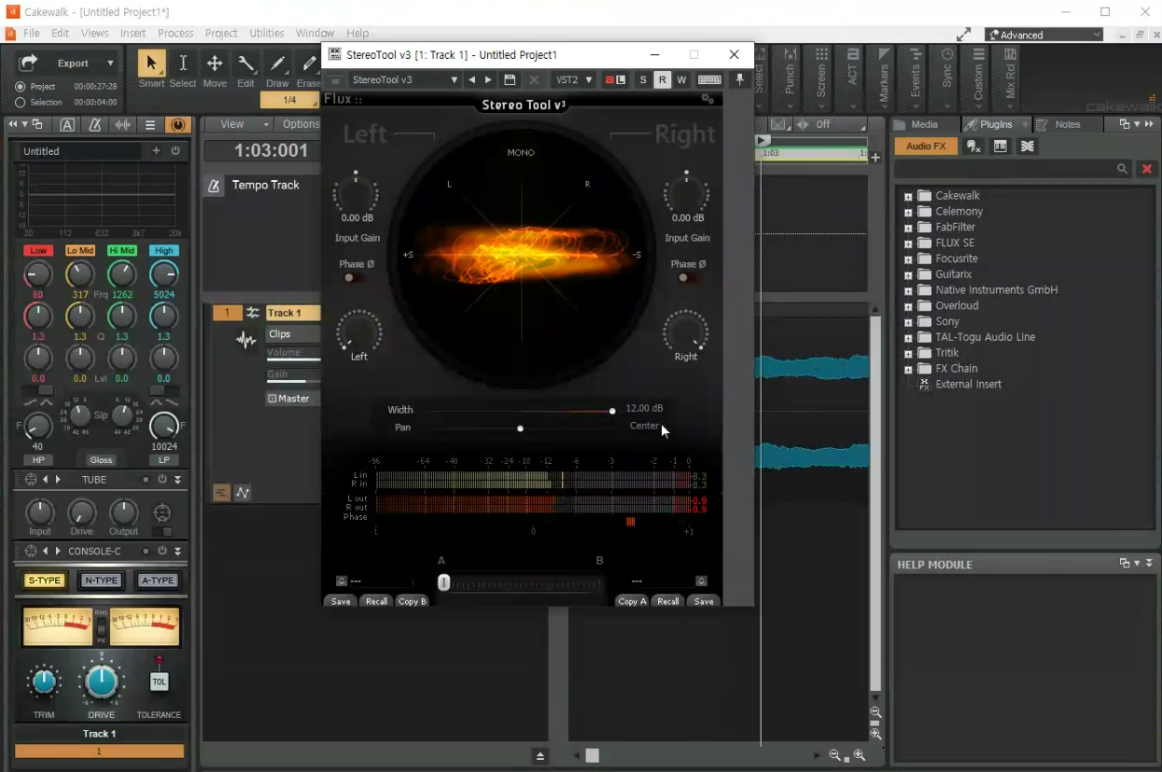1162x772 pixels.
Task: Save preset disk icon in StereoTool
Action: click(510, 80)
